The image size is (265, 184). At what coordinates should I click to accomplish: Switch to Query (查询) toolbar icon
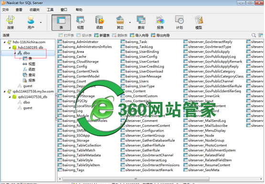(141, 22)
